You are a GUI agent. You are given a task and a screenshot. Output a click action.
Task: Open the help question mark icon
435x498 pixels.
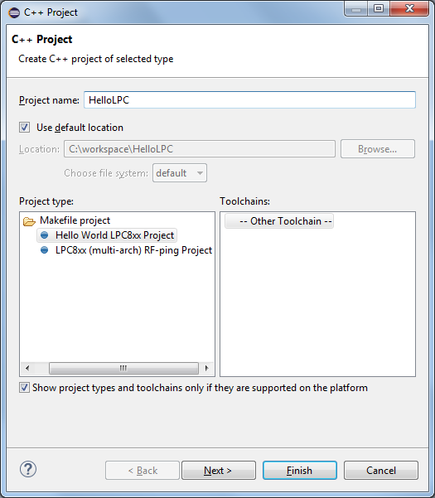pos(28,469)
